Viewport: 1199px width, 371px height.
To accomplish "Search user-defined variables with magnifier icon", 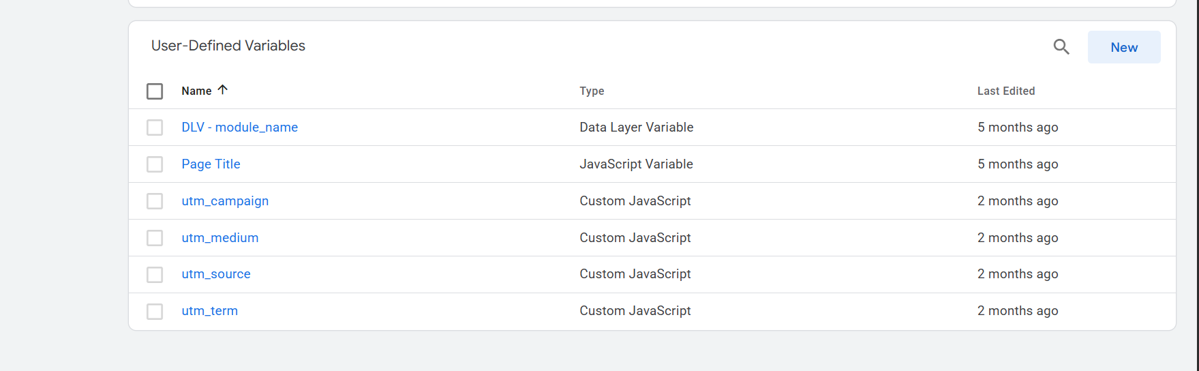I will (1061, 47).
